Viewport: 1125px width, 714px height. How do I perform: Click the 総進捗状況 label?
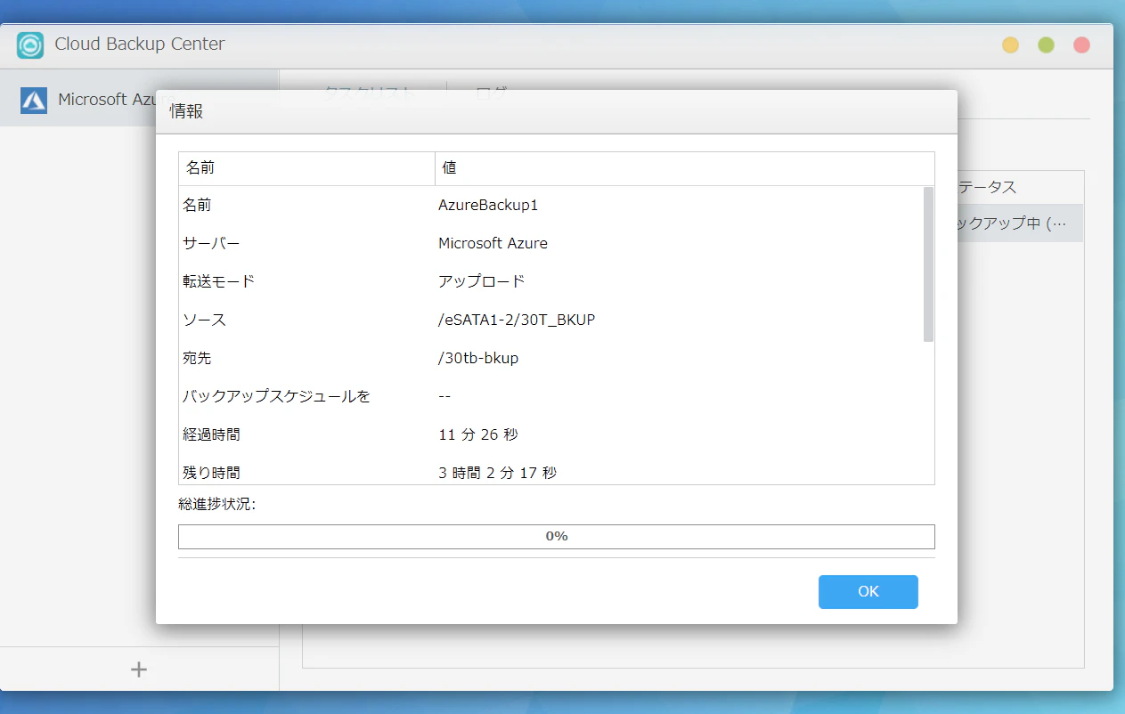(x=217, y=504)
